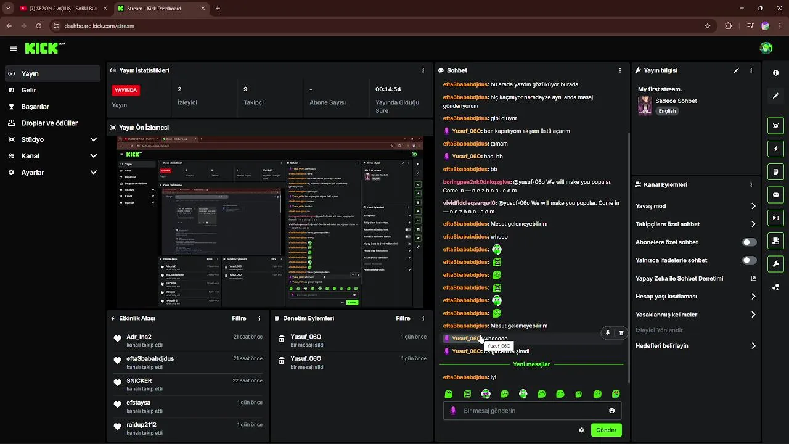Image resolution: width=789 pixels, height=444 pixels.
Task: Click the Yeni mesajlar divider label
Action: click(531, 364)
